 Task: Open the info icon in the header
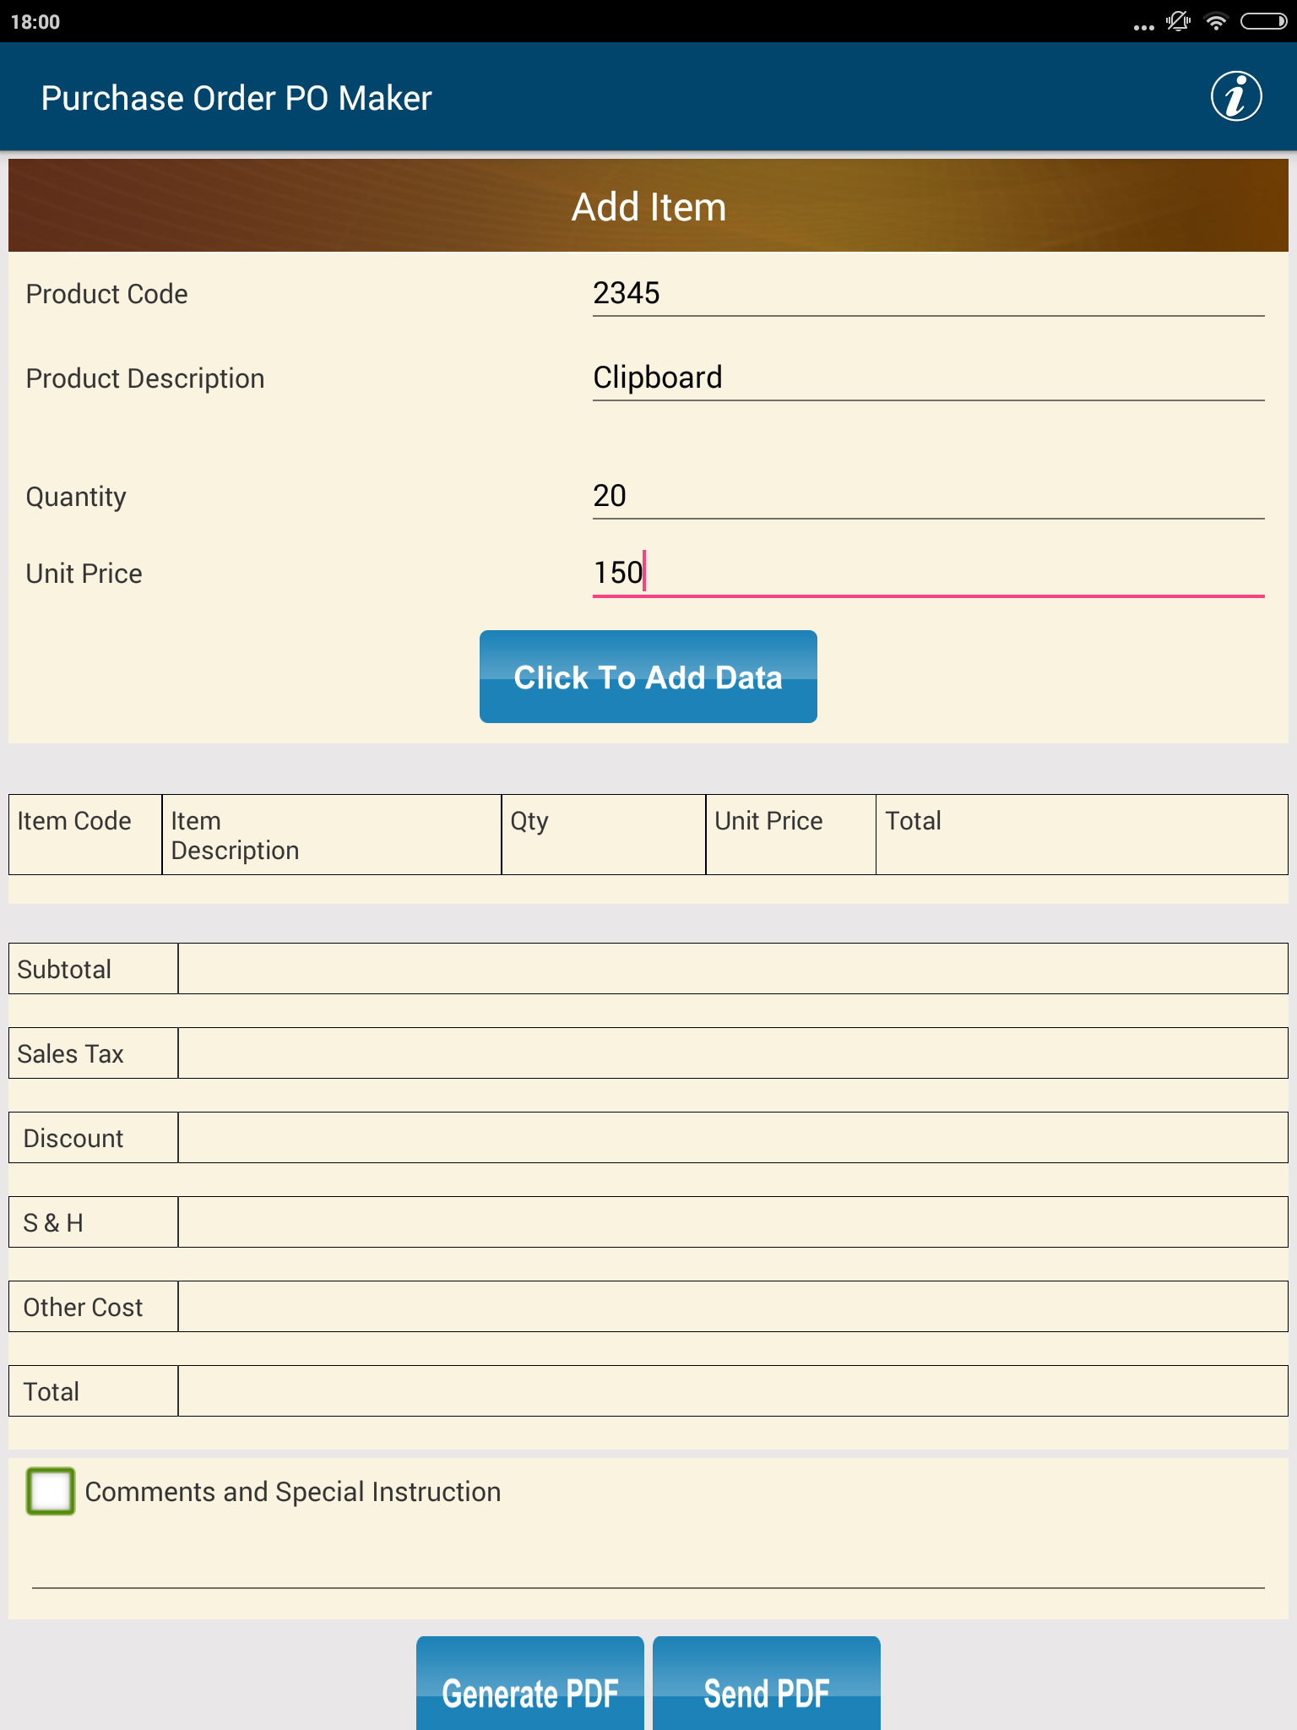tap(1236, 96)
